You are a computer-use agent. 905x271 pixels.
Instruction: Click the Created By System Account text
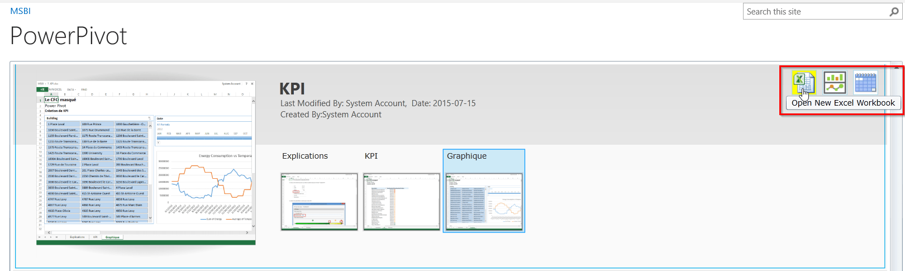[x=331, y=115]
